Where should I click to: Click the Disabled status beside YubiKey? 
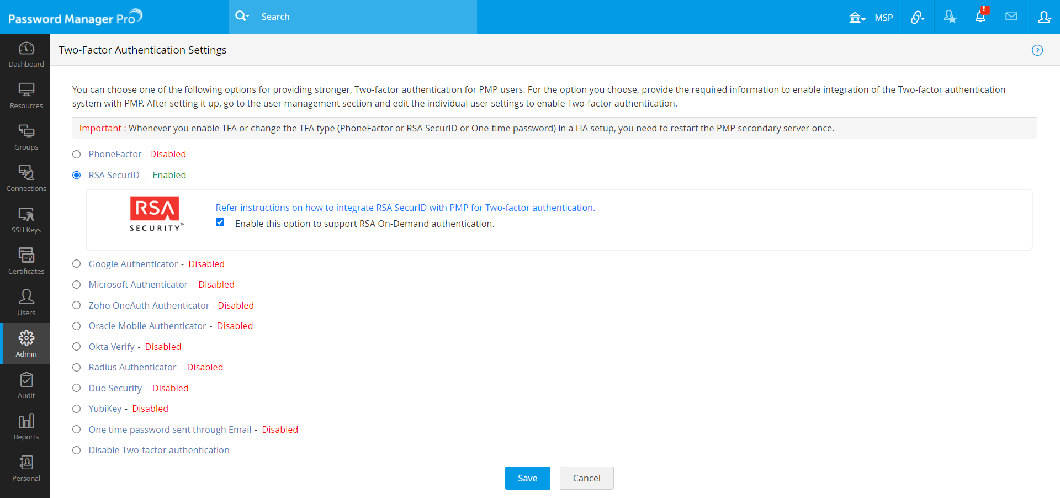[150, 409]
